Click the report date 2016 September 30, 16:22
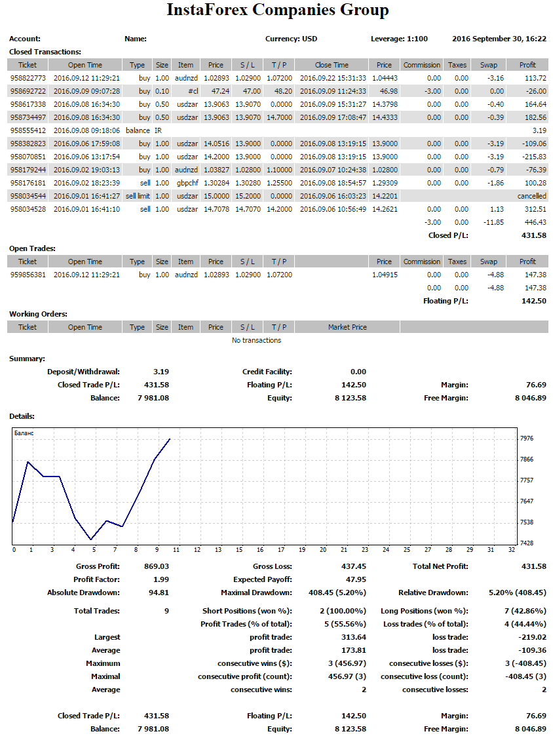The width and height of the screenshot is (553, 740). pos(499,39)
